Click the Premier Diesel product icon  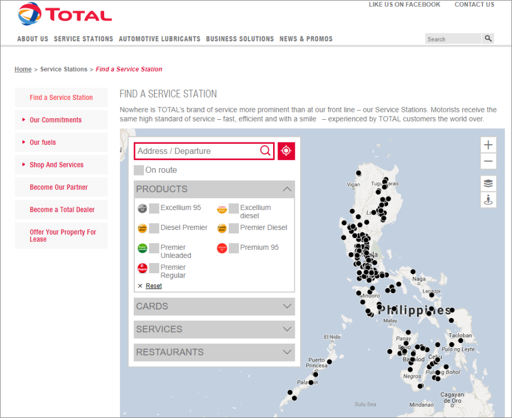(222, 228)
